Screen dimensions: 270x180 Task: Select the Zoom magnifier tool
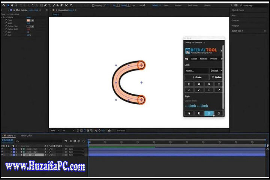coord(16,5)
